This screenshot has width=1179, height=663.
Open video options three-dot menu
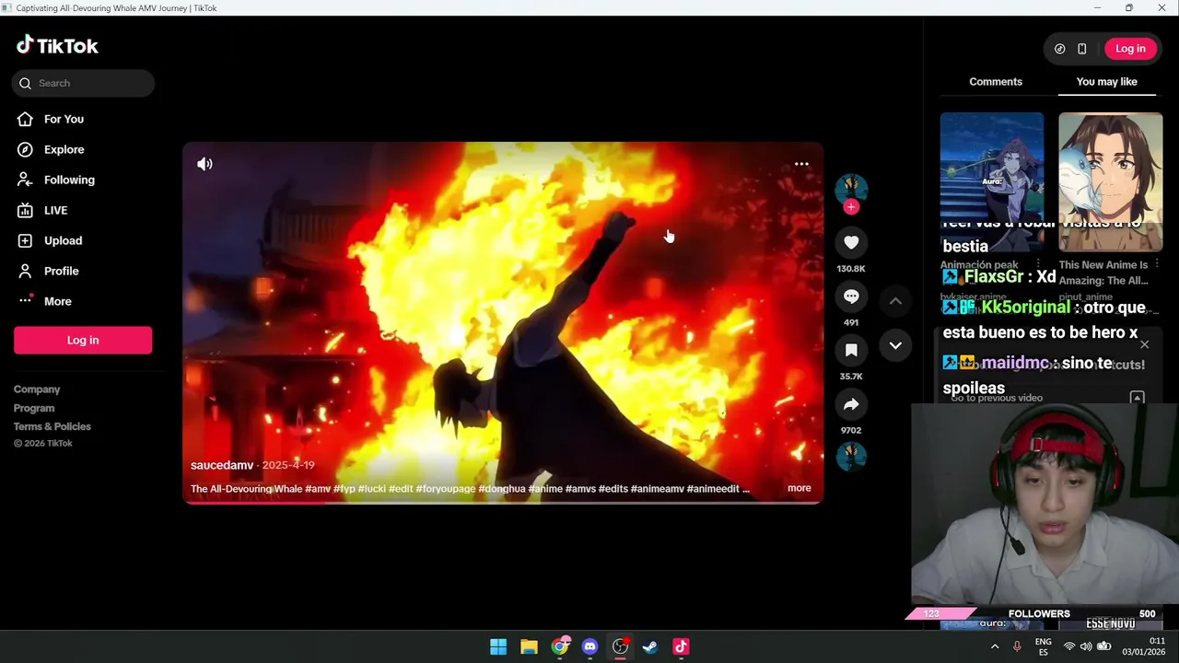(x=801, y=164)
